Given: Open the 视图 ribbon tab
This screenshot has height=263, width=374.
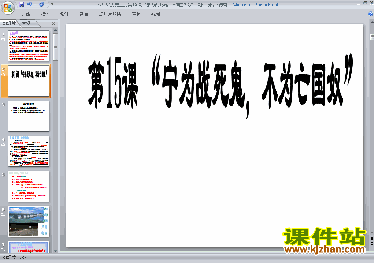Looking at the screenshot, I should point(156,14).
